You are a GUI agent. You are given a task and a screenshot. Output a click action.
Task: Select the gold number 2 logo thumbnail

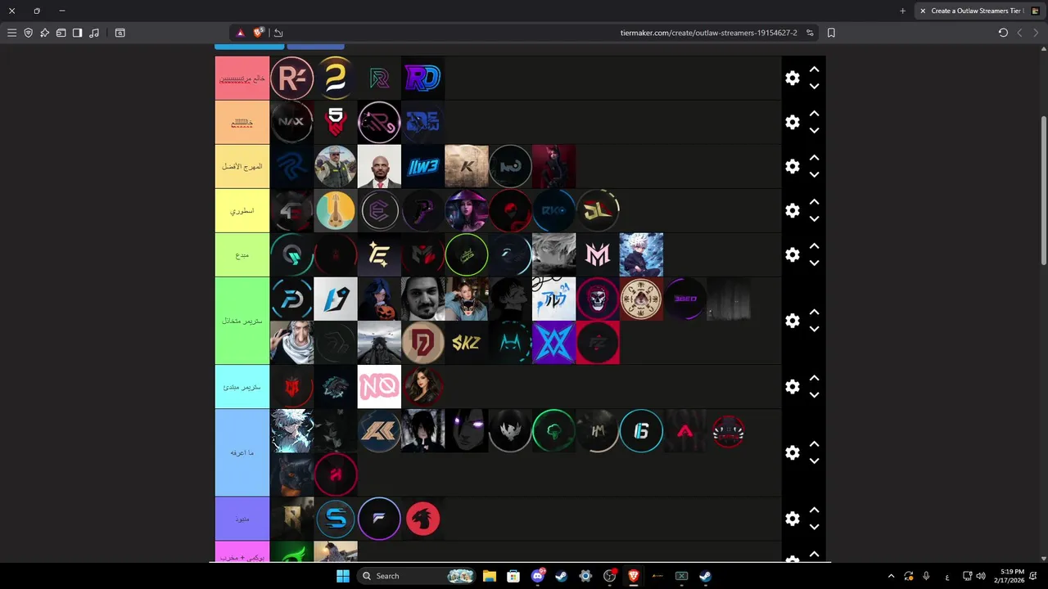[336, 78]
